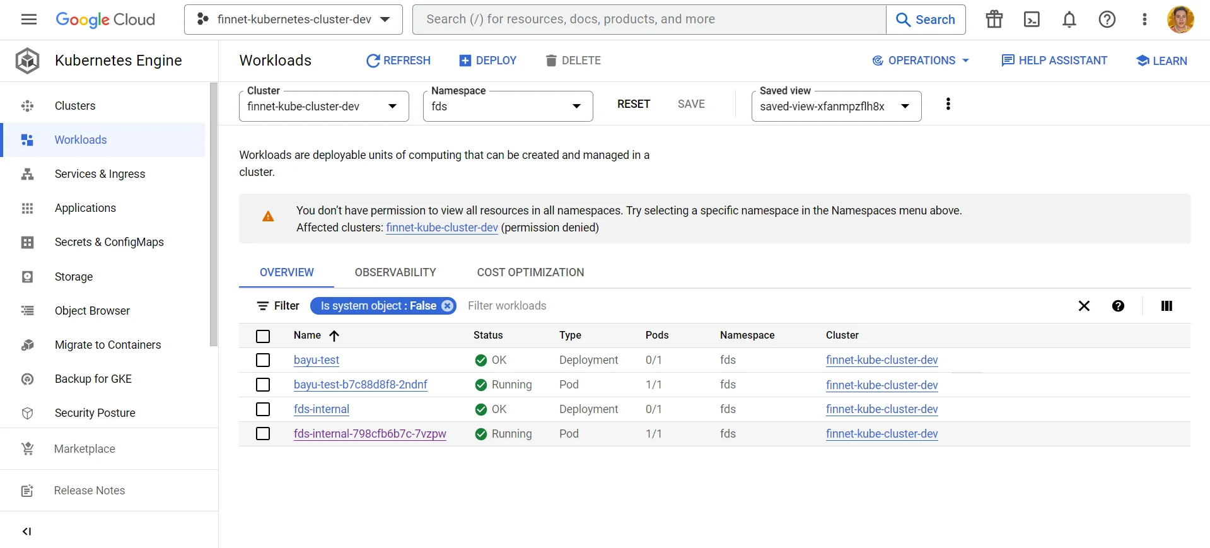Clear all filters with X icon
1210x548 pixels.
pyautogui.click(x=1084, y=306)
